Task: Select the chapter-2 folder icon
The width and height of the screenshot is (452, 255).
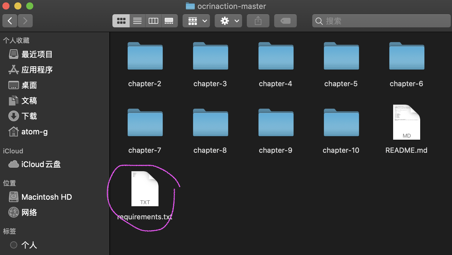Action: [x=145, y=56]
